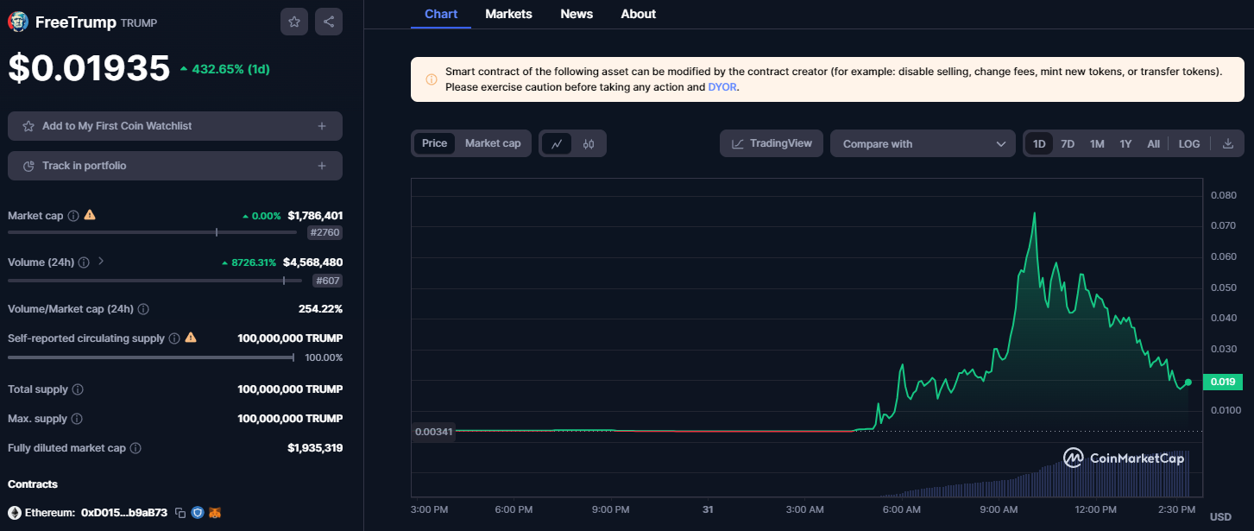Viewport: 1254px width, 531px height.
Task: Click the star favorite icon beside FreeTrump
Action: (x=294, y=22)
